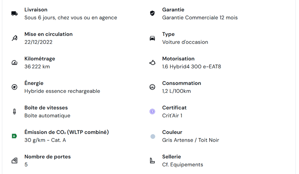299x174 pixels.
Task: Click the Consommation gauge icon
Action: pyautogui.click(x=152, y=87)
